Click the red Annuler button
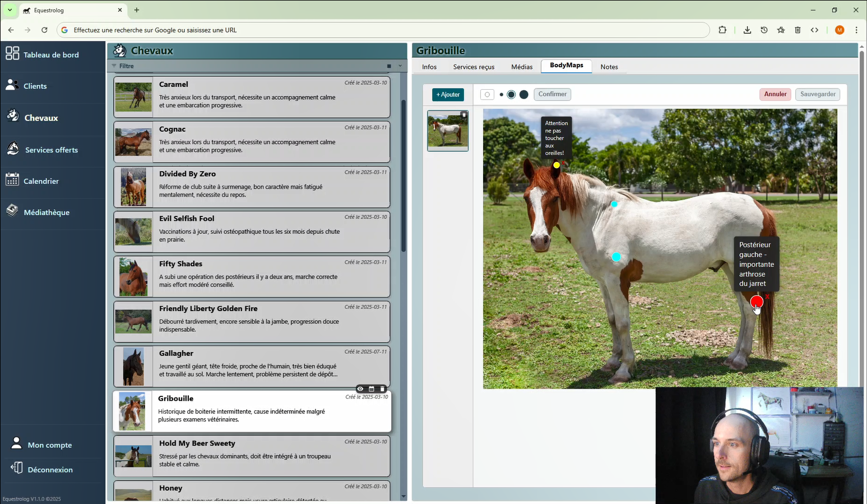Viewport: 867px width, 504px height. [x=775, y=94]
